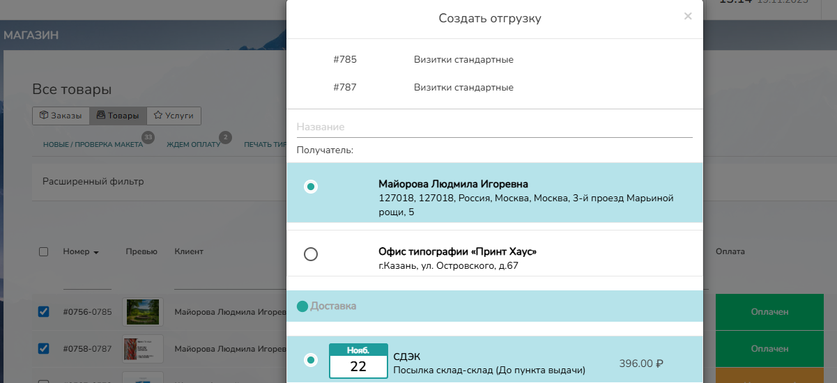
Task: Open preview thumbnail of order #0758-0787
Action: 142,348
